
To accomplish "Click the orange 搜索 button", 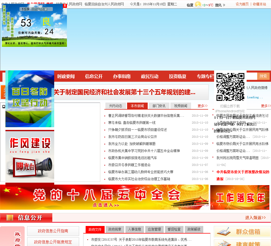I will coord(263,76).
